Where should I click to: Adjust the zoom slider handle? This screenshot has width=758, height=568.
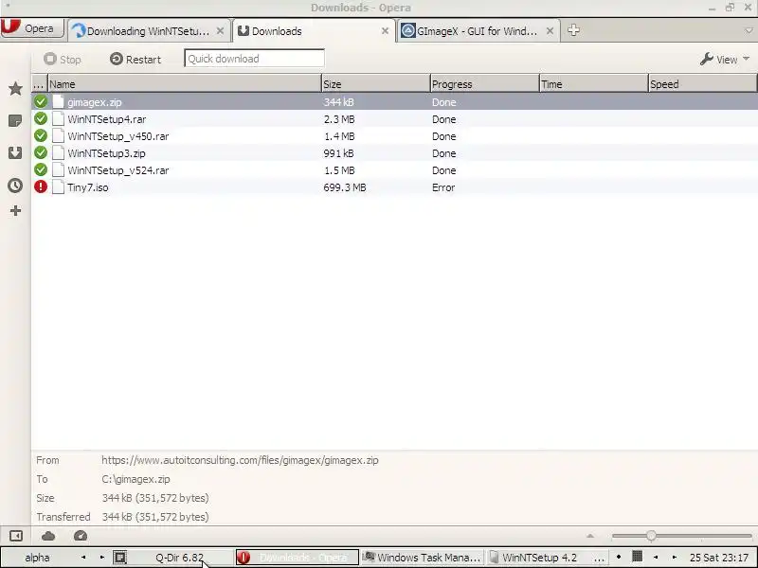pyautogui.click(x=651, y=536)
